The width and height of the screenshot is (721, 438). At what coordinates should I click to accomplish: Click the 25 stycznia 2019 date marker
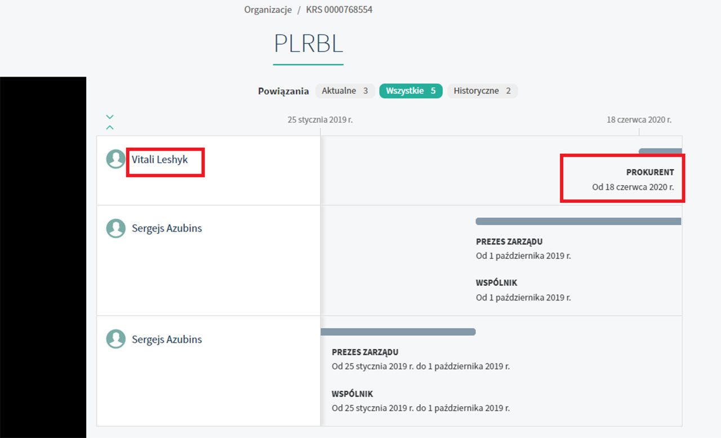[320, 120]
